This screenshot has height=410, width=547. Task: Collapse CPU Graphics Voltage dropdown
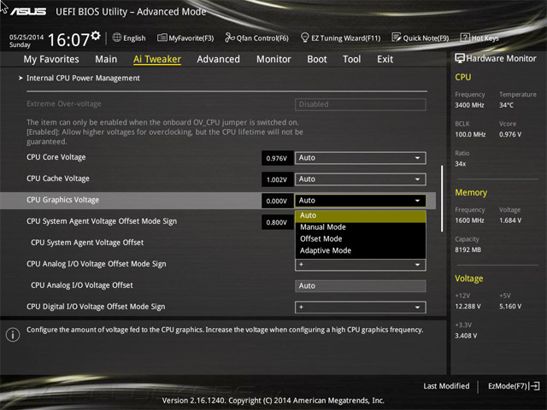tap(361, 201)
